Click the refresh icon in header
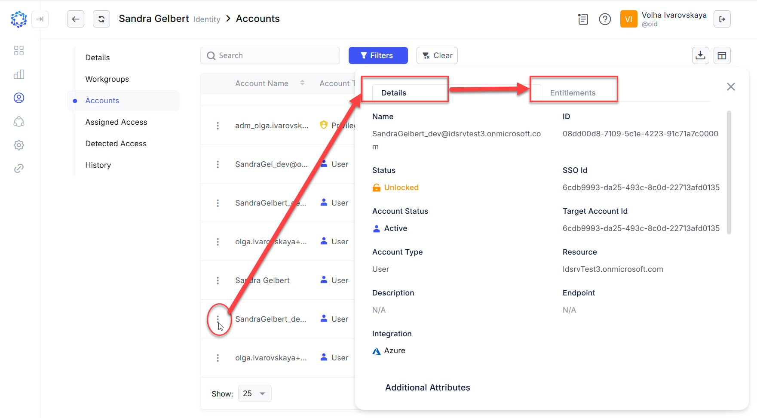Viewport: 757px width, 418px height. coord(101,19)
